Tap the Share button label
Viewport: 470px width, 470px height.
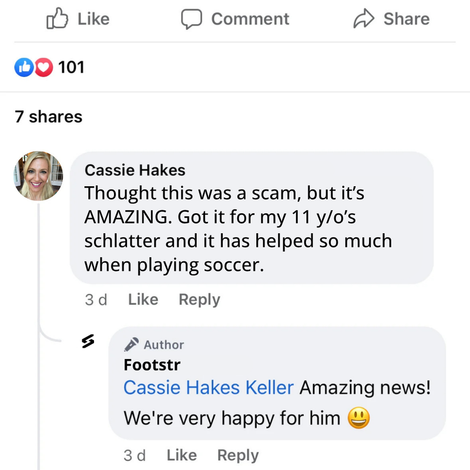point(406,19)
